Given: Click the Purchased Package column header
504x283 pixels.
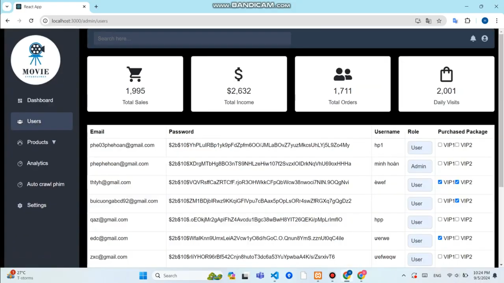Looking at the screenshot, I should coord(463,132).
